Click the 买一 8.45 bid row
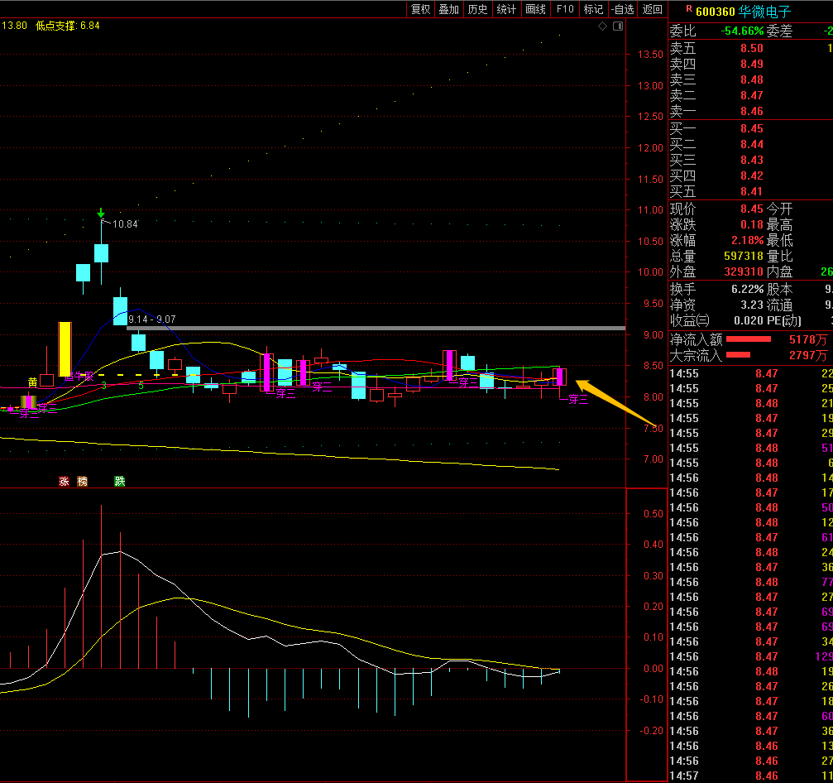The height and width of the screenshot is (783, 833). coord(750,128)
